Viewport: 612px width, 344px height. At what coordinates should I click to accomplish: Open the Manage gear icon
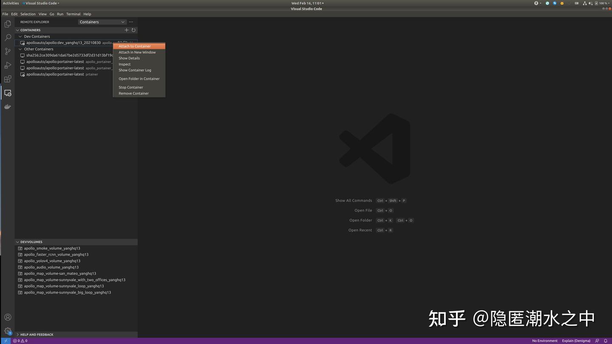coord(7,331)
